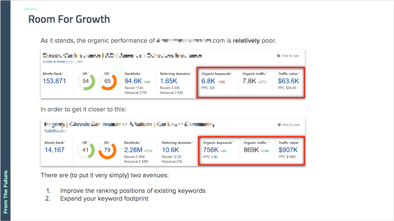Screen dimensions: 394x221
Task: Click info icon beside Traffic value above $63.6K
Action: 300,73
